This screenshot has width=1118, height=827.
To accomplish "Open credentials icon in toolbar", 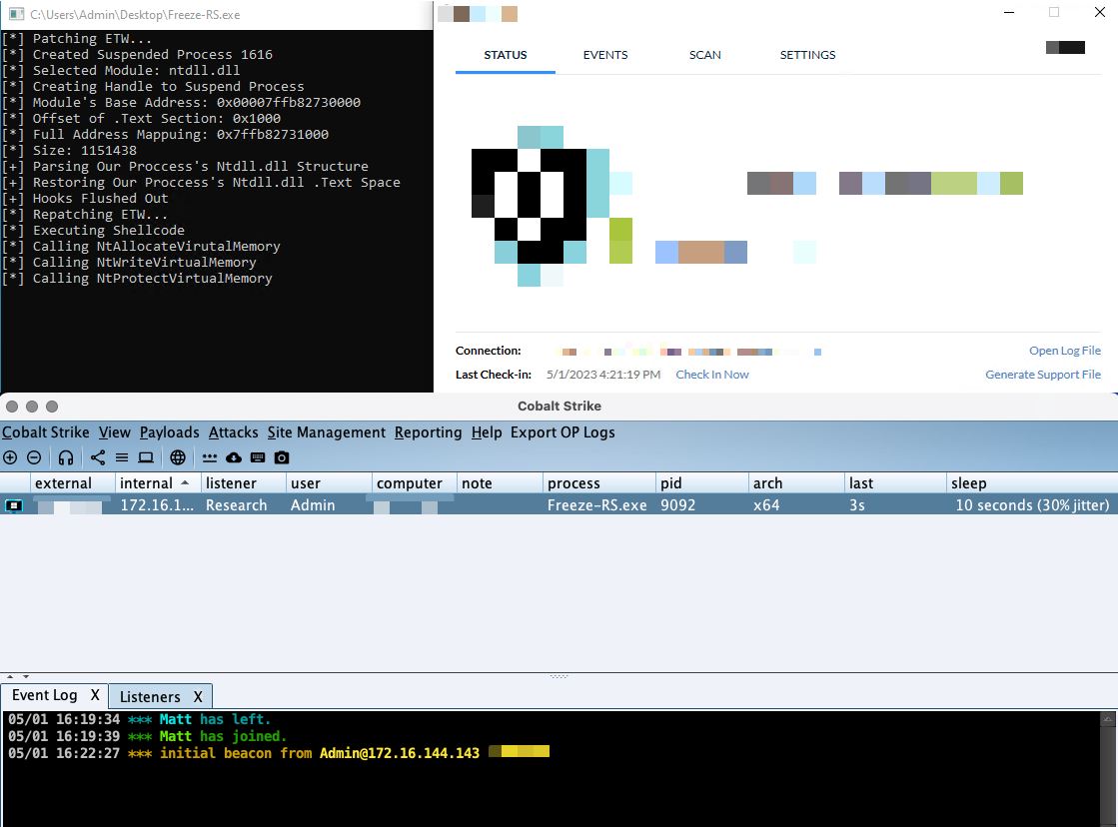I will tap(210, 457).
